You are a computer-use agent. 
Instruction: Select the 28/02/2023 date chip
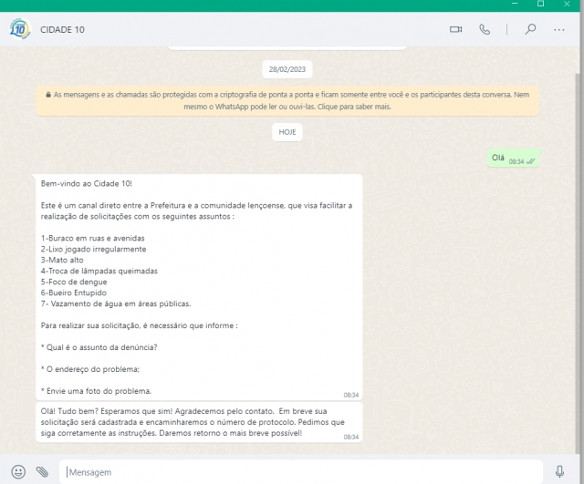287,69
